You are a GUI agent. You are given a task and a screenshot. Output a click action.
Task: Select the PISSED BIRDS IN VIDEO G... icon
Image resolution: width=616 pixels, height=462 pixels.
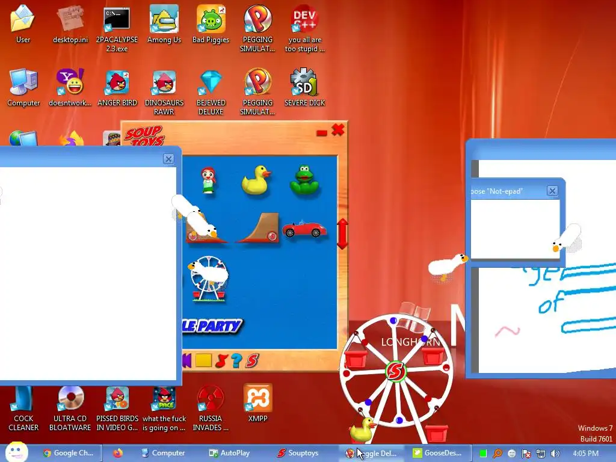coord(117,408)
